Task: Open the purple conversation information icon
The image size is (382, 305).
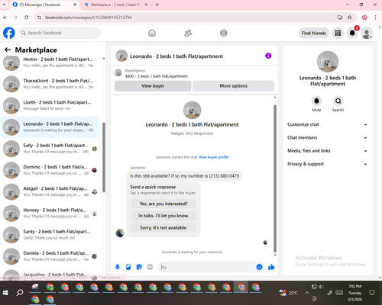Action: click(268, 56)
